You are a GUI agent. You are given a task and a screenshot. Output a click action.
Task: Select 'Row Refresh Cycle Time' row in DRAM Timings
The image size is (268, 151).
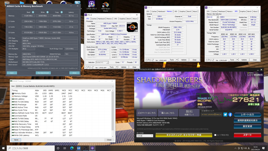[x=62, y=113]
